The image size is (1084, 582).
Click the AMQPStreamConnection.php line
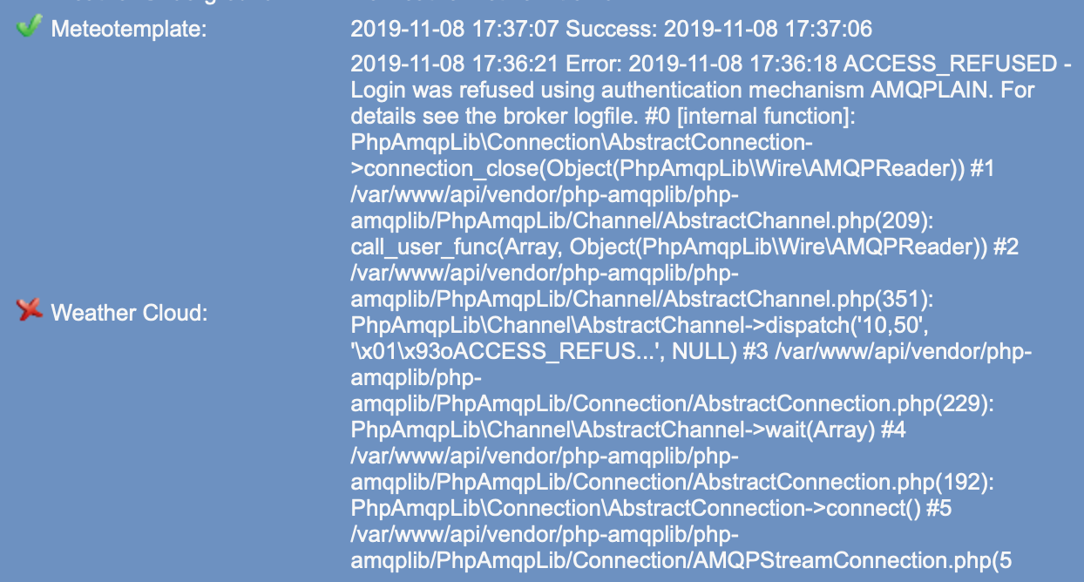(681, 561)
